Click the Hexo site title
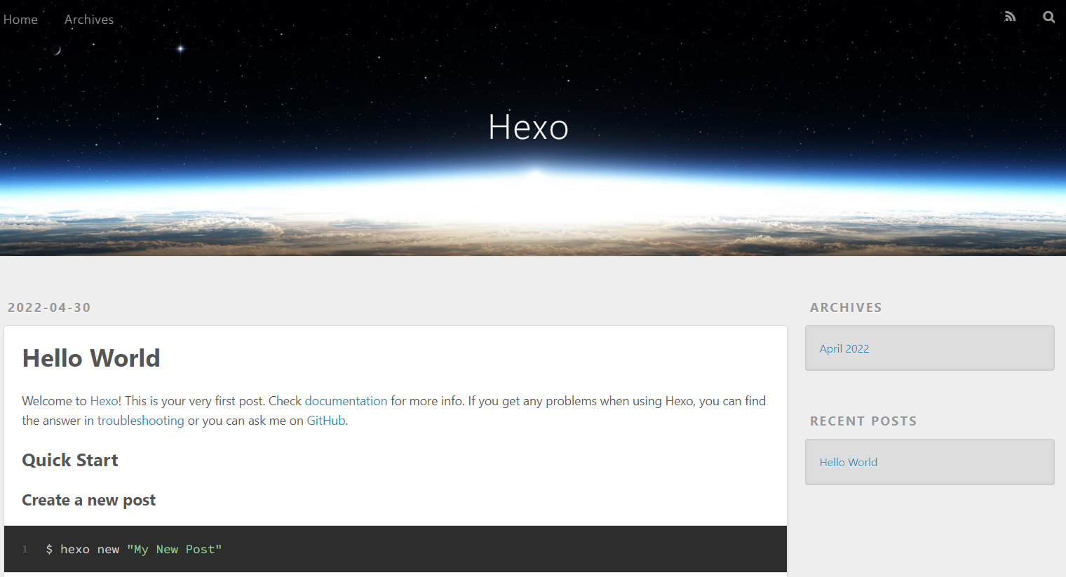The height and width of the screenshot is (577, 1066). coord(528,128)
